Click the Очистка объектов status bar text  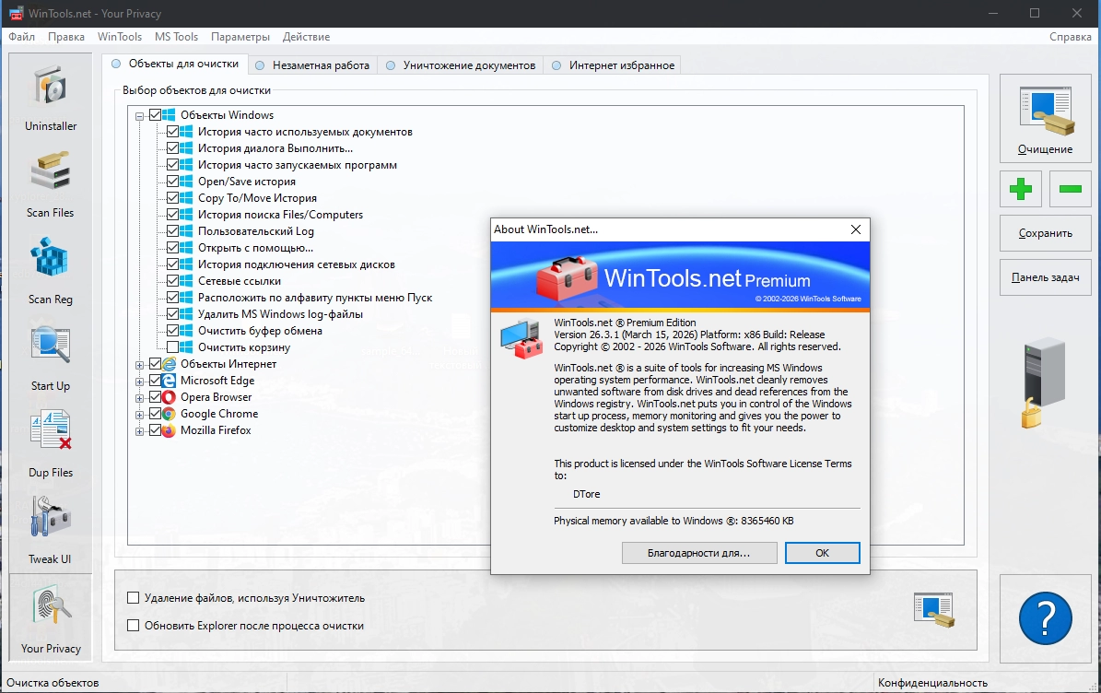[x=53, y=683]
